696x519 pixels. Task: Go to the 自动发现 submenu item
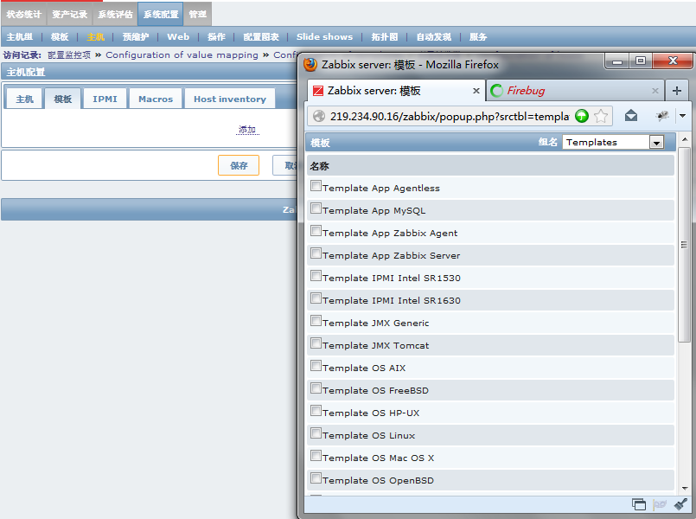click(433, 37)
